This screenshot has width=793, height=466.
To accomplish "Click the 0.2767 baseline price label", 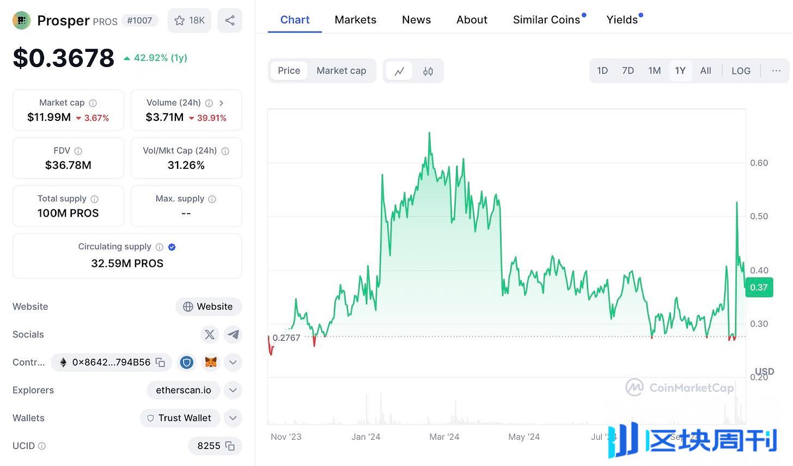I will [x=286, y=338].
